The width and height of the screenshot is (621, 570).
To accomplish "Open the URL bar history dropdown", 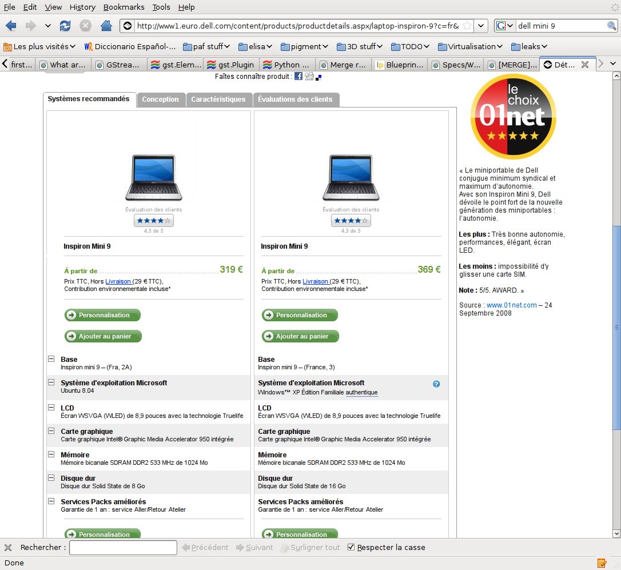I will click(481, 26).
